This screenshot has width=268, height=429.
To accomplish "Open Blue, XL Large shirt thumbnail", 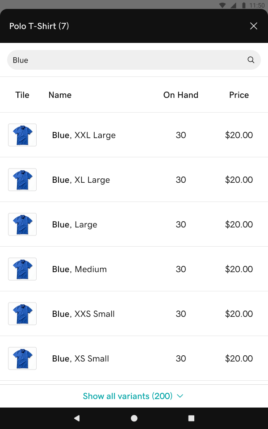I will click(x=22, y=180).
